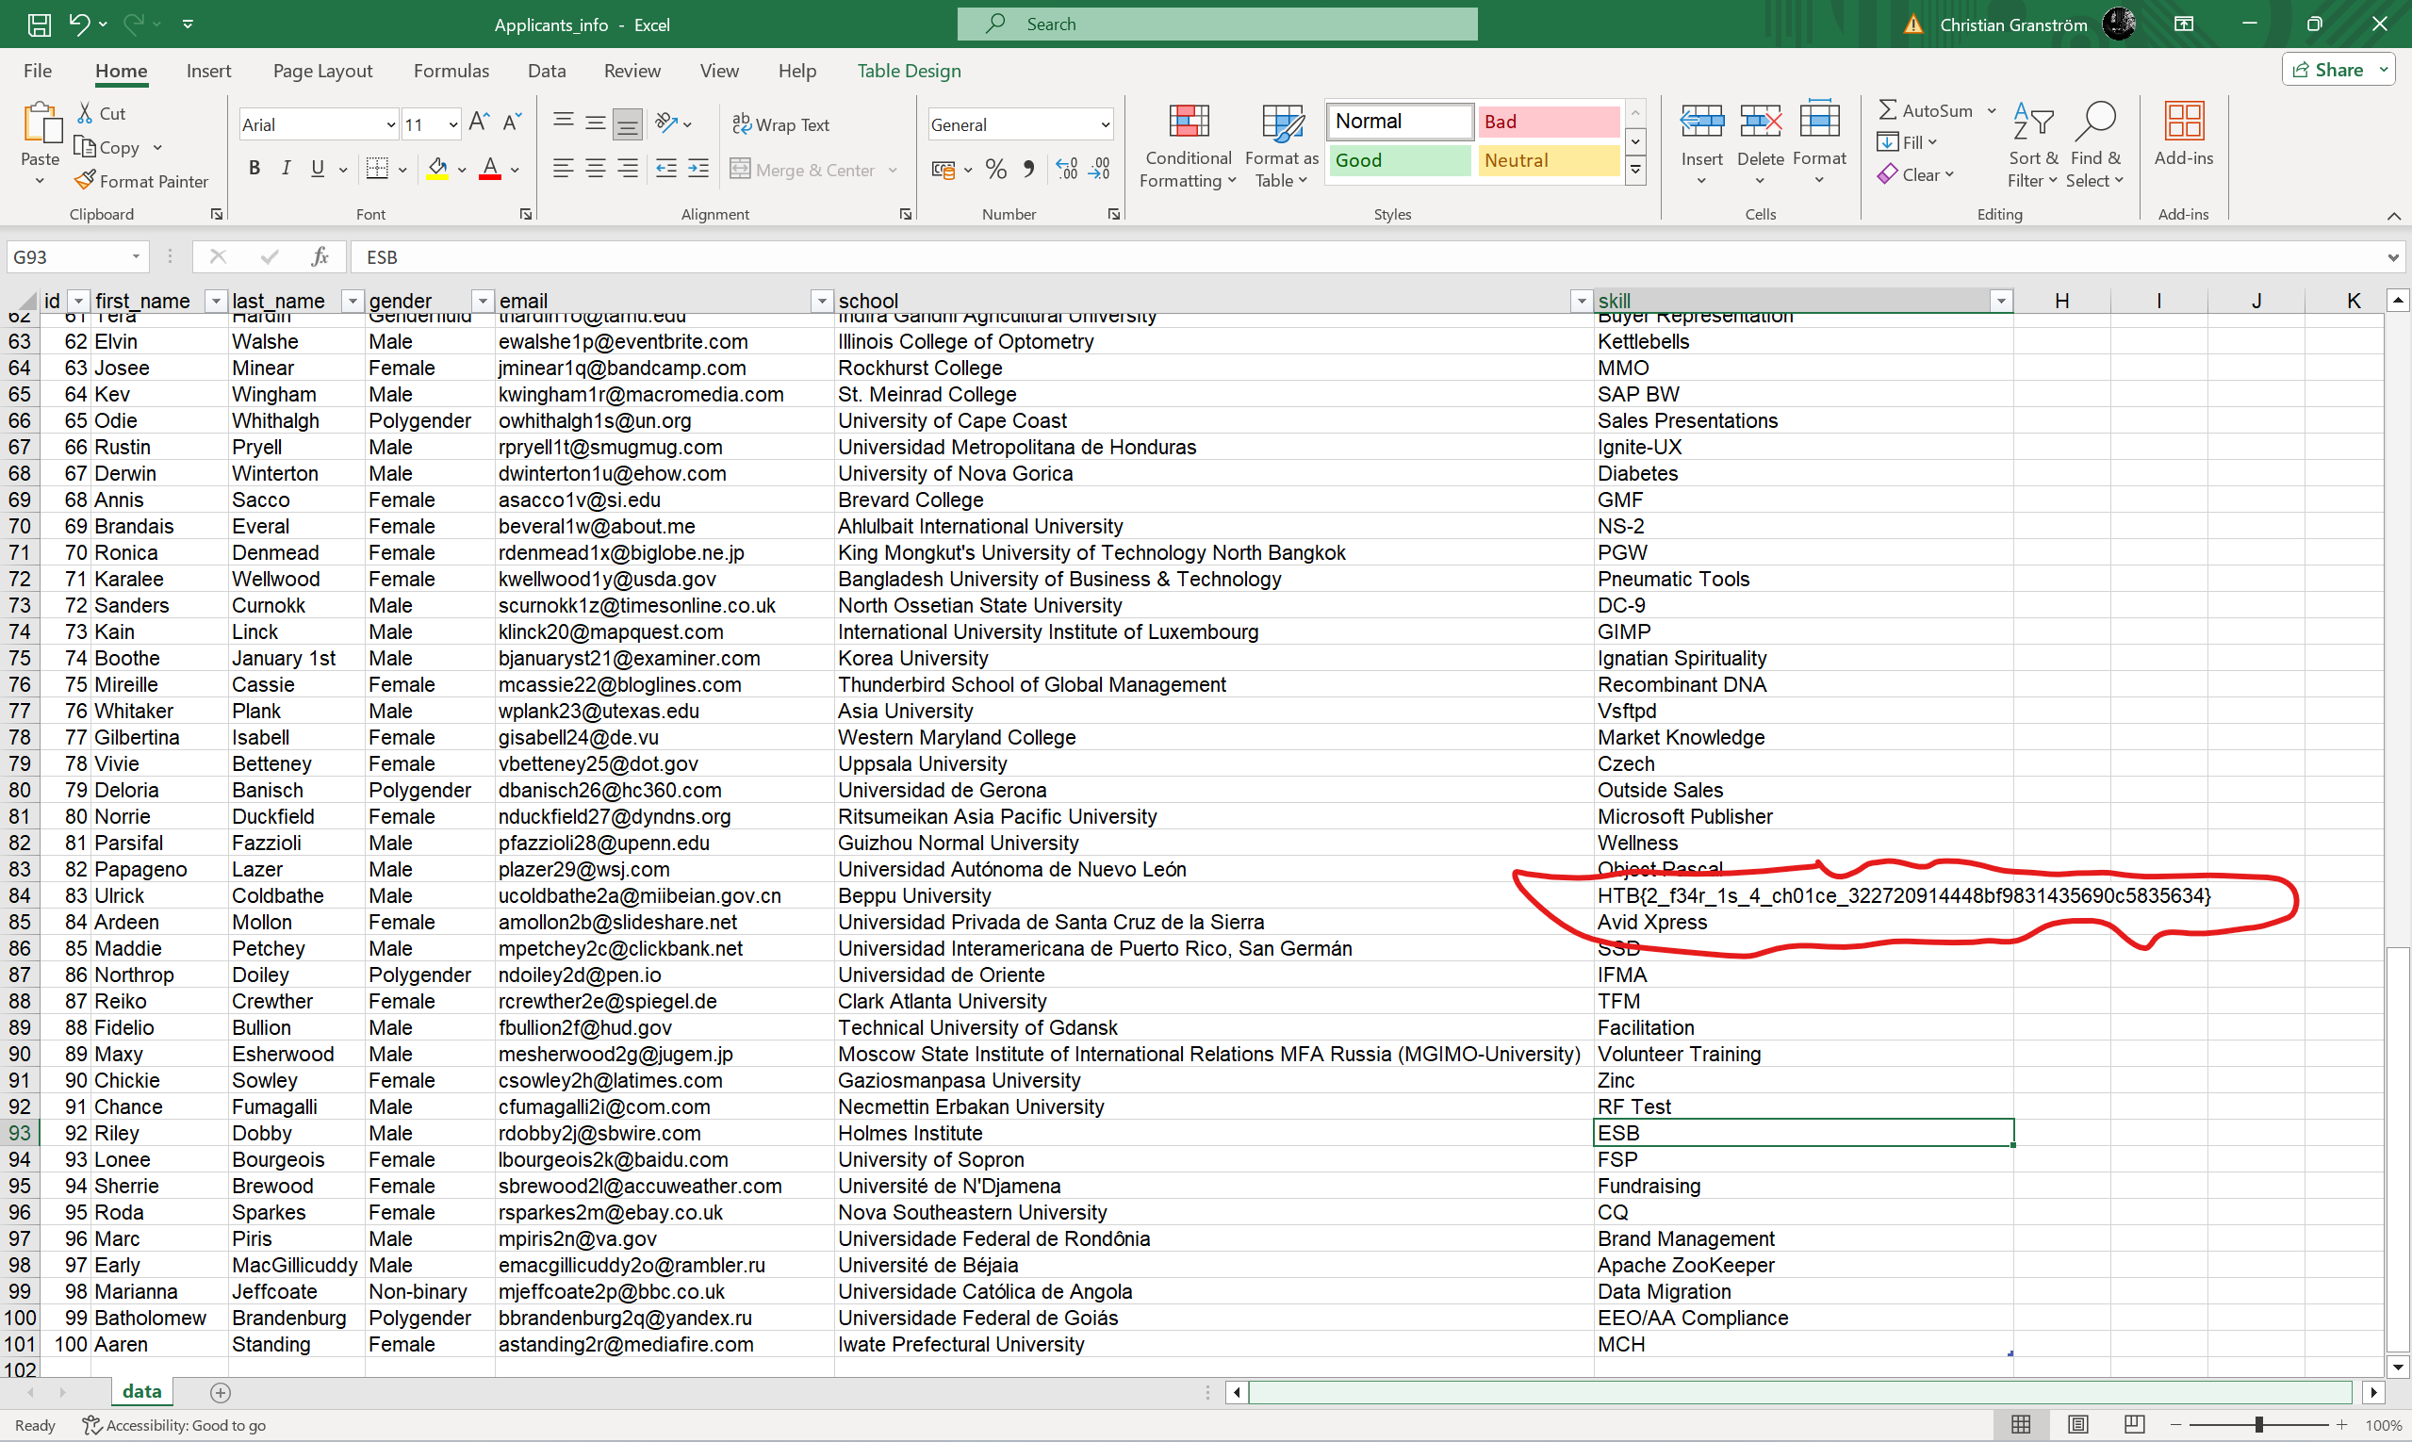Screen dimensions: 2412x1442
Task: Click the Add-ins icon
Action: 2183,123
